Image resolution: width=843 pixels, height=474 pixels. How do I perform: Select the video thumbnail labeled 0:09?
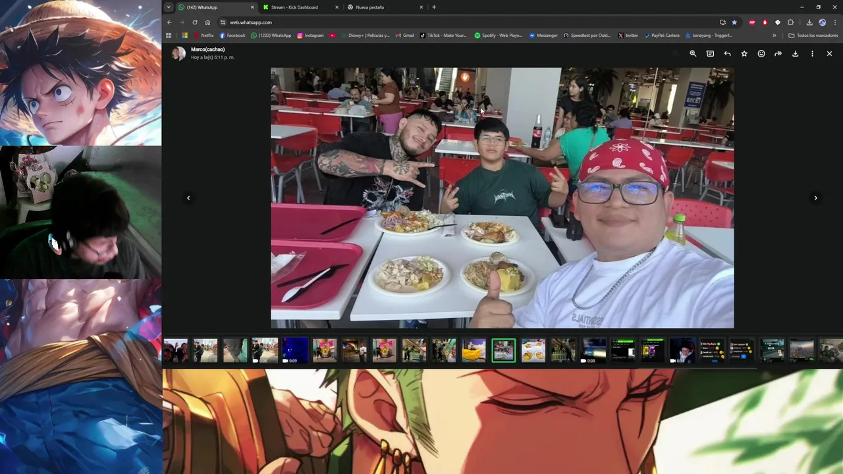(x=294, y=350)
